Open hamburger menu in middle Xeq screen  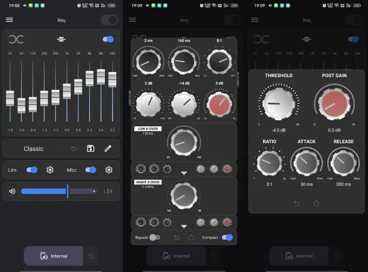pyautogui.click(x=132, y=20)
